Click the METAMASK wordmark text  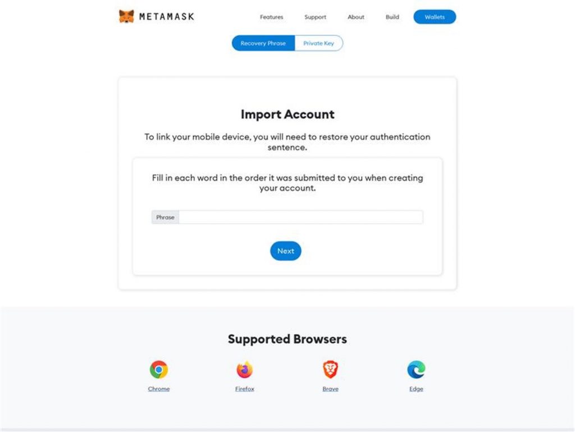pyautogui.click(x=167, y=16)
